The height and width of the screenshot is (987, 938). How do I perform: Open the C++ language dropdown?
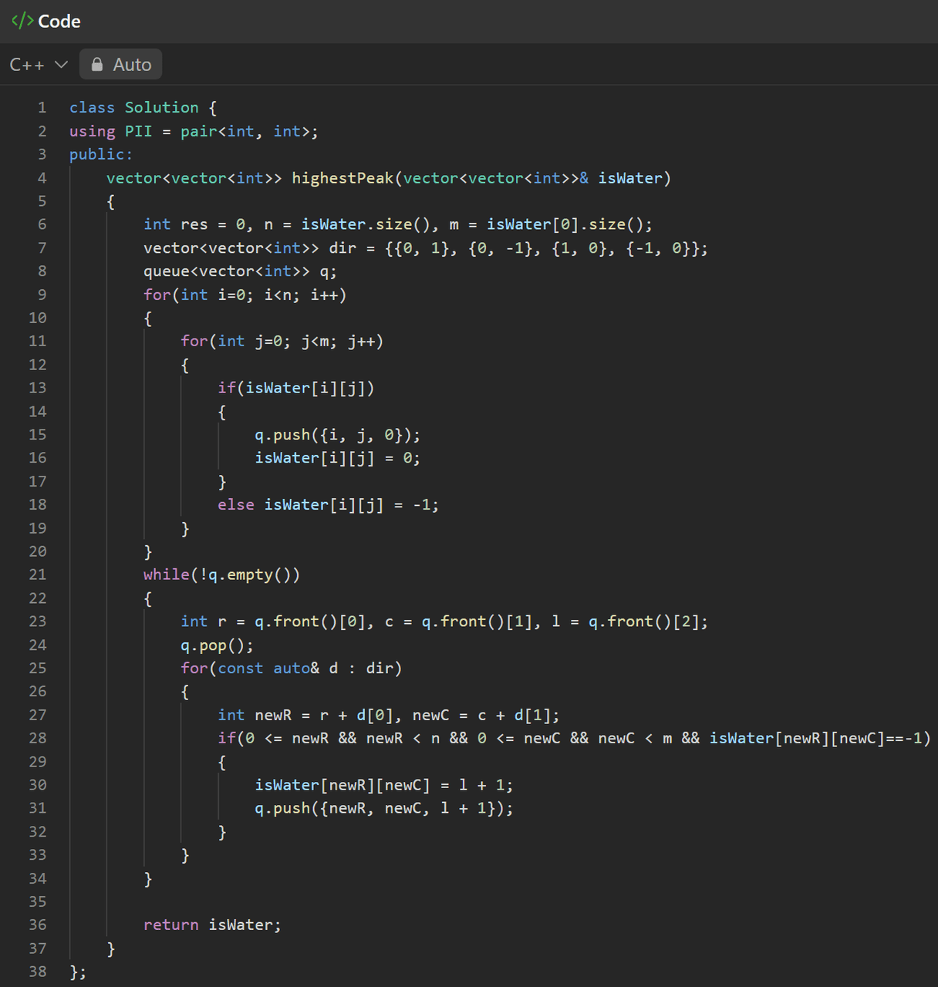pyautogui.click(x=38, y=65)
